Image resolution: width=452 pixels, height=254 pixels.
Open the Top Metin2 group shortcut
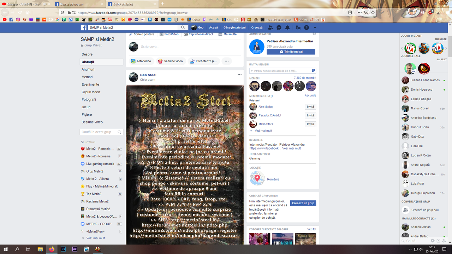[101, 194]
